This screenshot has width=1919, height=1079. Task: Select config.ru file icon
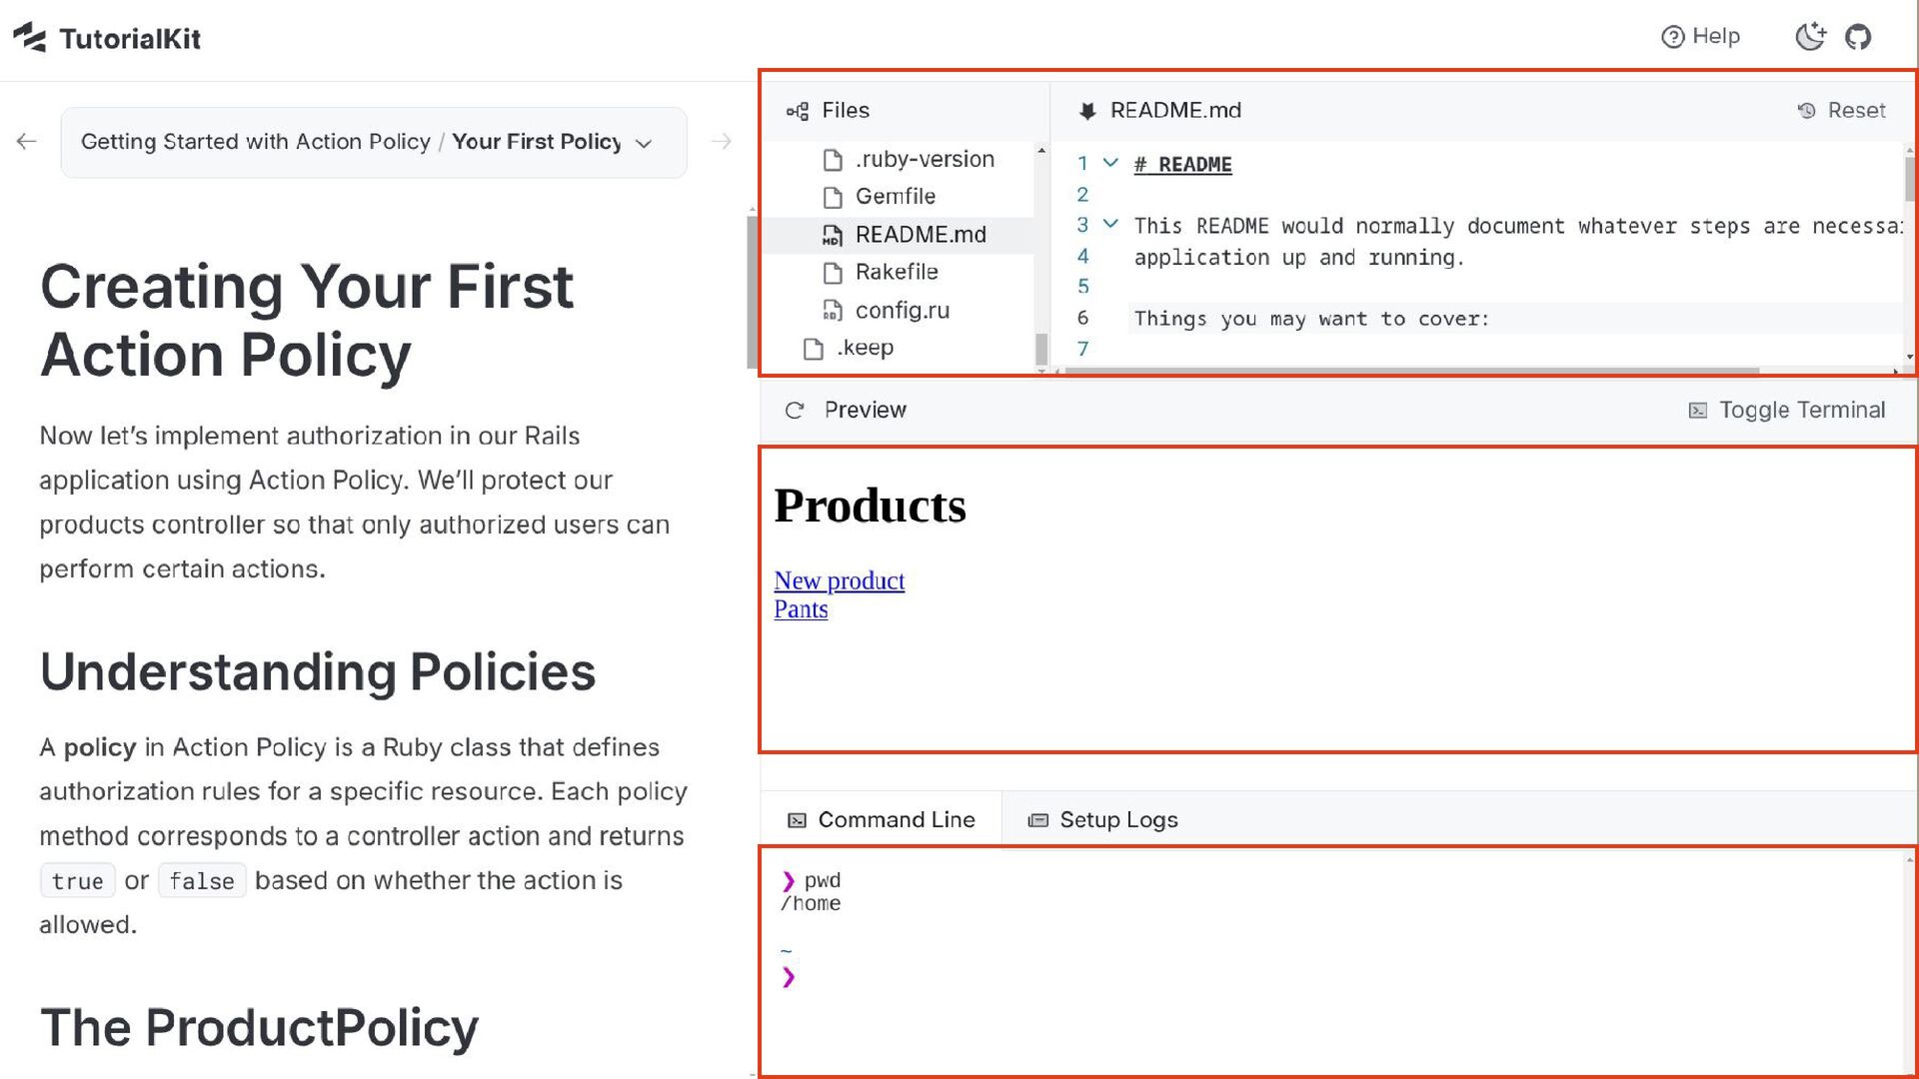pyautogui.click(x=832, y=311)
